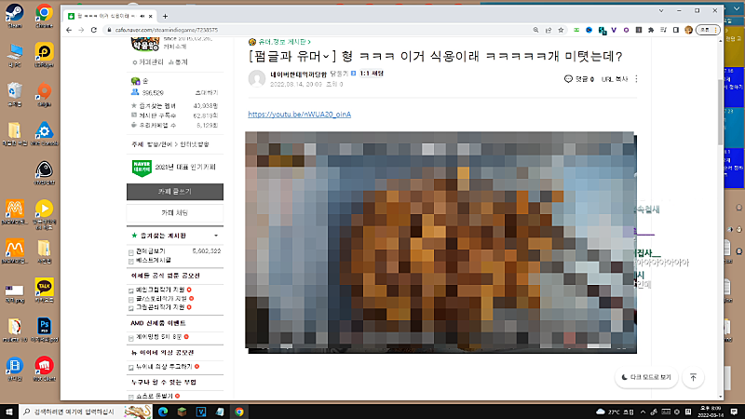
Task: Click the taskbar weather widget
Action: 615,412
